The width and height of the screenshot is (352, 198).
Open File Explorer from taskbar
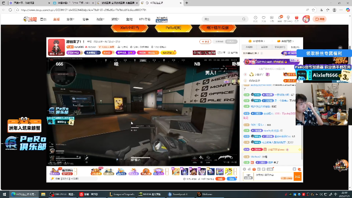click(43, 194)
